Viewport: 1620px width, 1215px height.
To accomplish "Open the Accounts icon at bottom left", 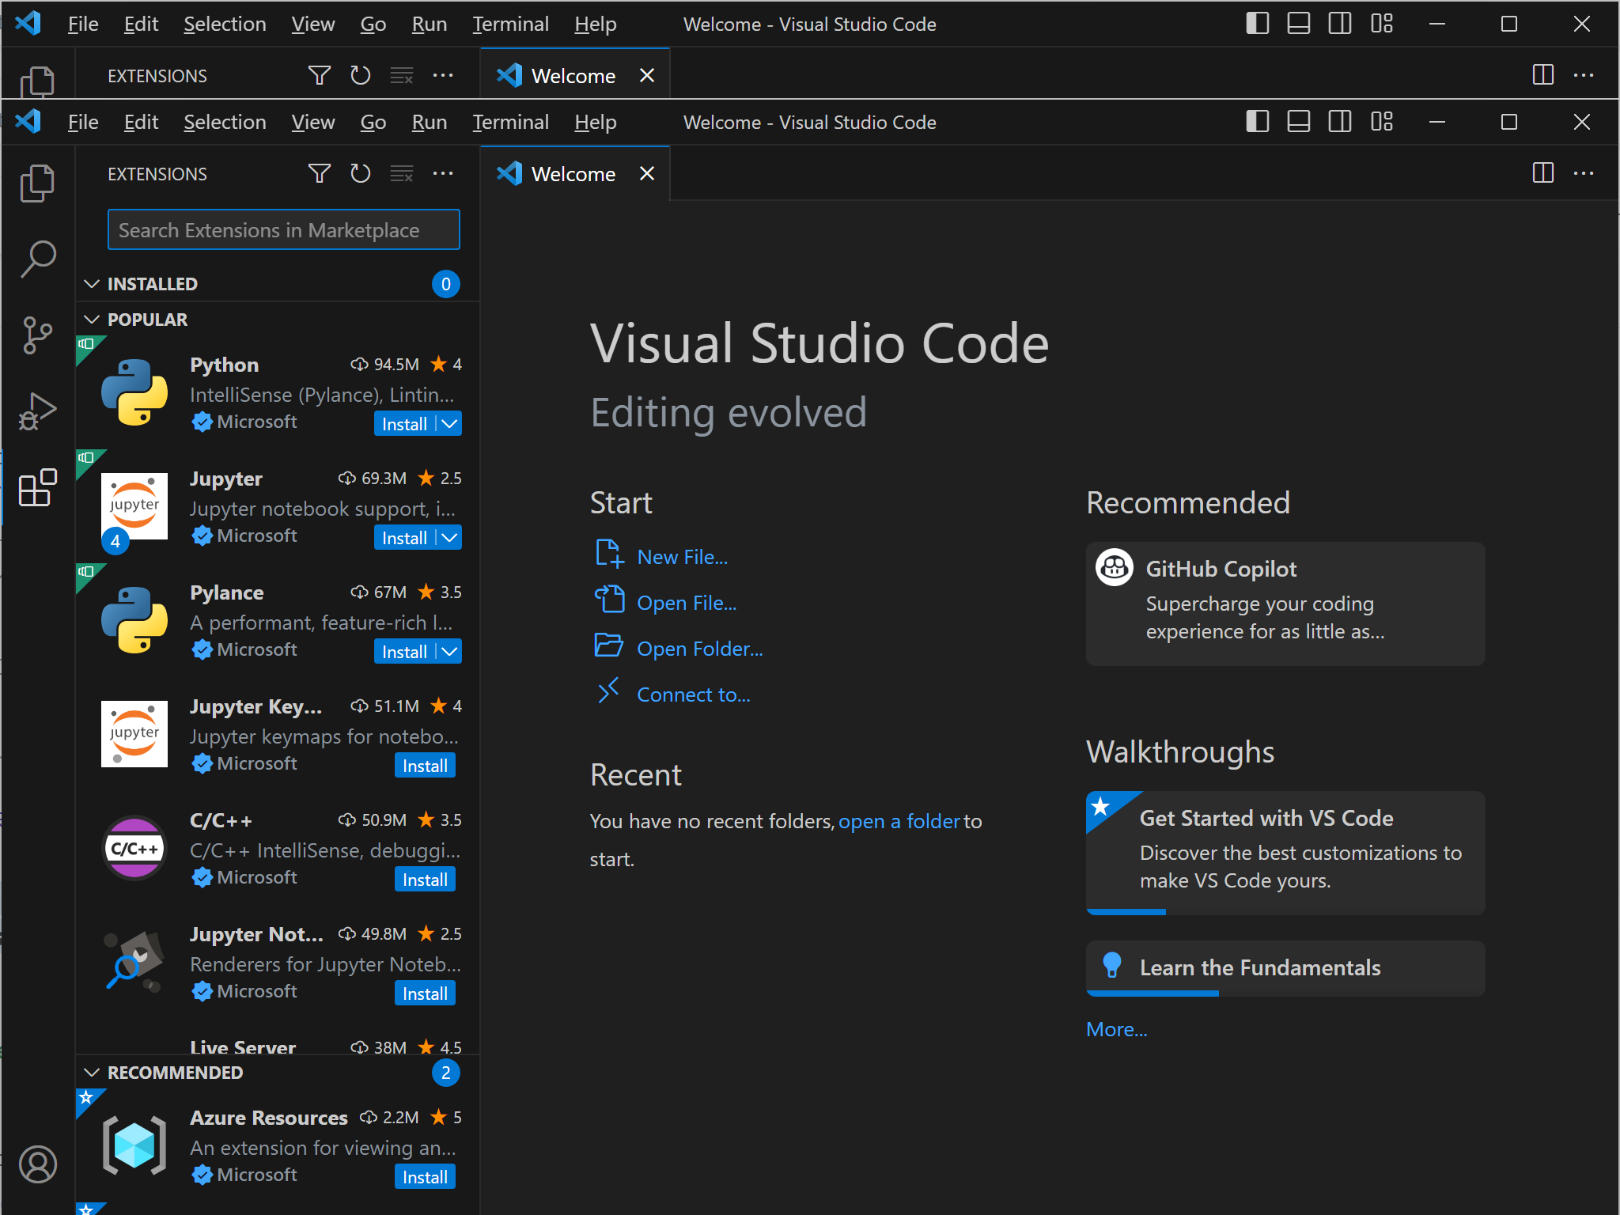I will [37, 1164].
